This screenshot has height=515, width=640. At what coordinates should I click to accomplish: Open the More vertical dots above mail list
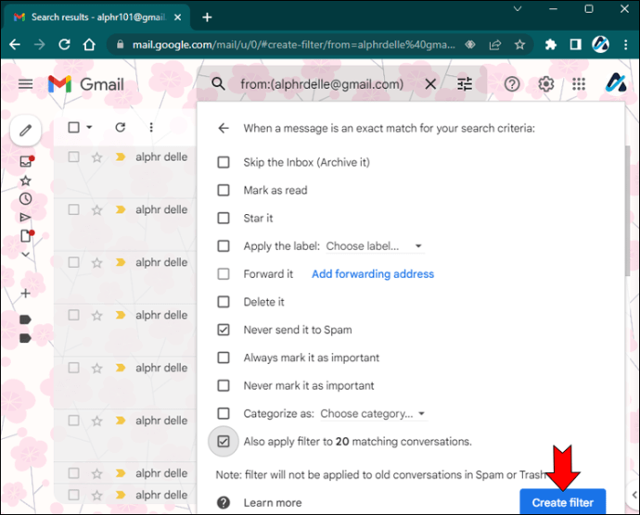151,128
